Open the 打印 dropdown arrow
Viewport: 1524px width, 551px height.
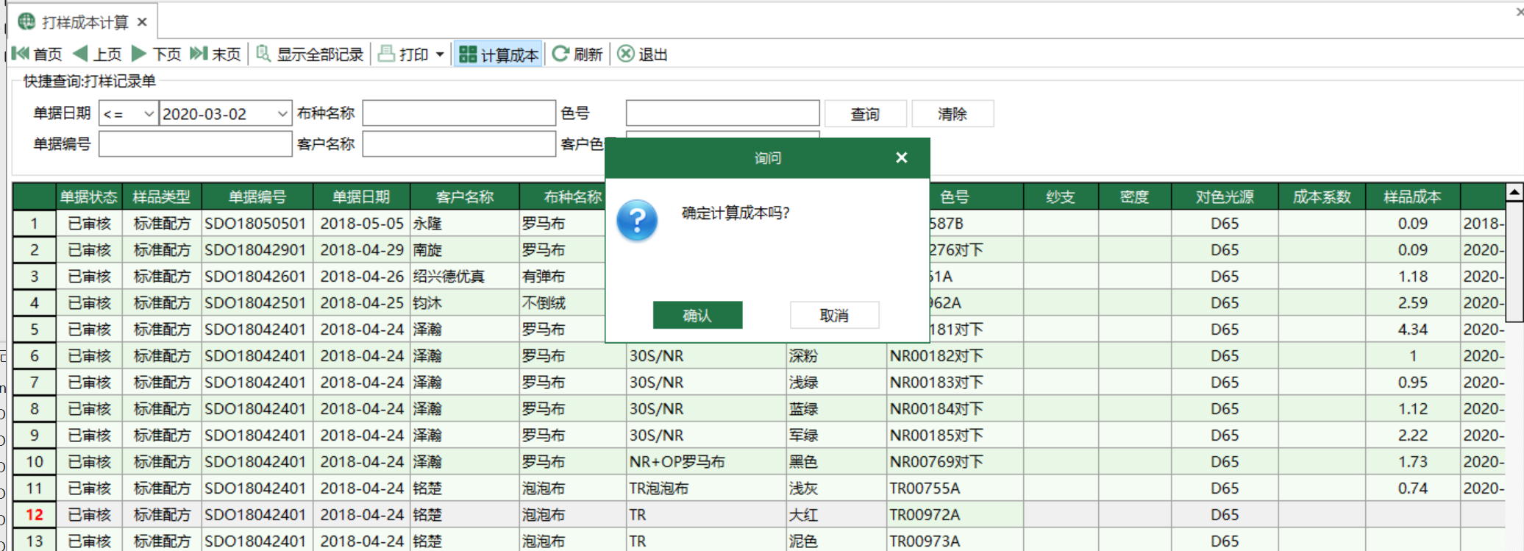(x=440, y=54)
